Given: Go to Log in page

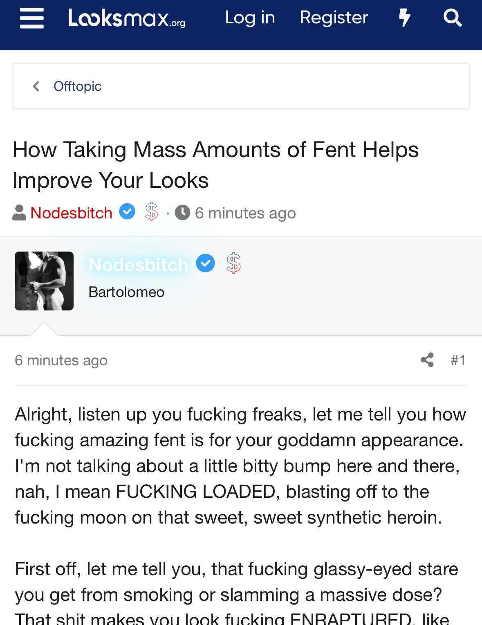Looking at the screenshot, I should [x=250, y=18].
